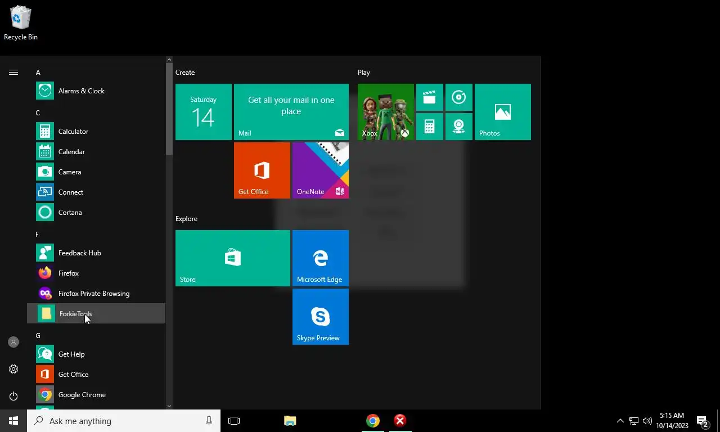This screenshot has height=432, width=720.
Task: Click the app list scrollbar thumb
Action: (x=169, y=109)
